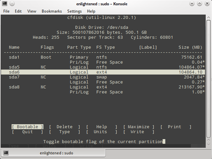This screenshot has width=212, height=159.
Task: Open the File menu
Action: point(7,11)
